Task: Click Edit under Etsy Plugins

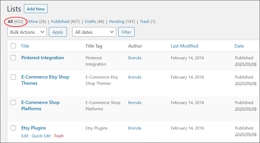Action: click(x=25, y=136)
